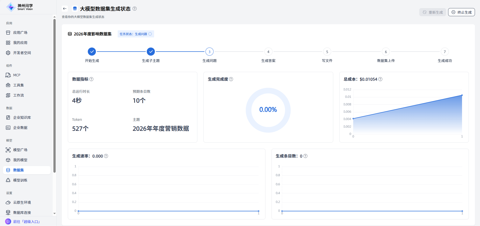The image size is (480, 226).
Task: Click help icon beside 大模型数据集生成状态 title
Action: (x=135, y=9)
